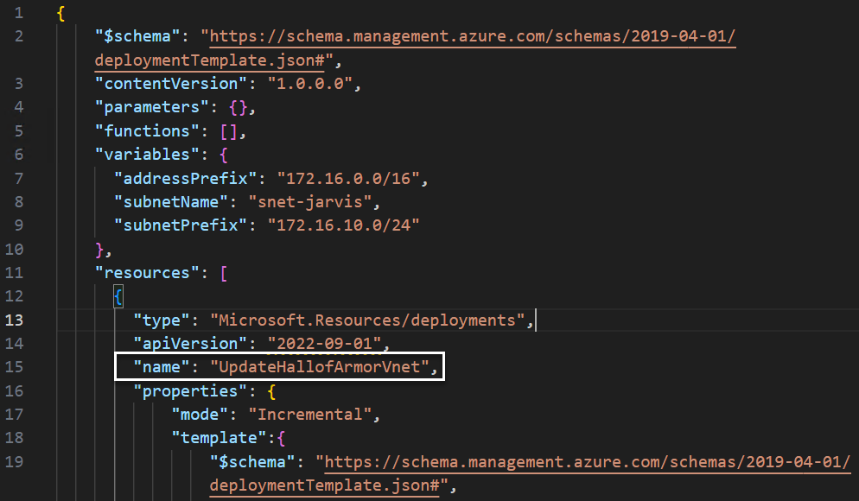Click the "Incremental" mode value

(310, 415)
